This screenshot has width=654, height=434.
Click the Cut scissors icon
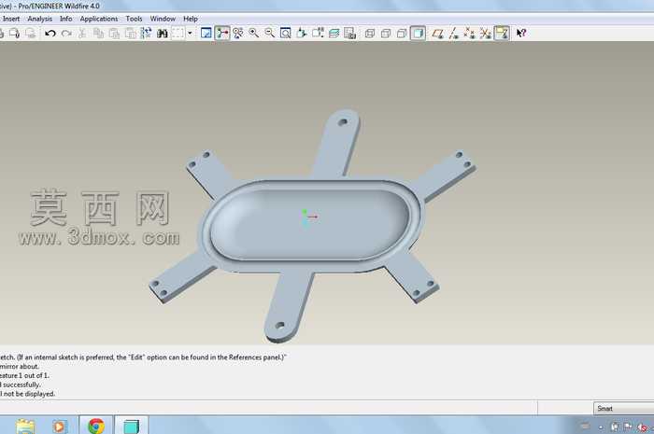82,34
